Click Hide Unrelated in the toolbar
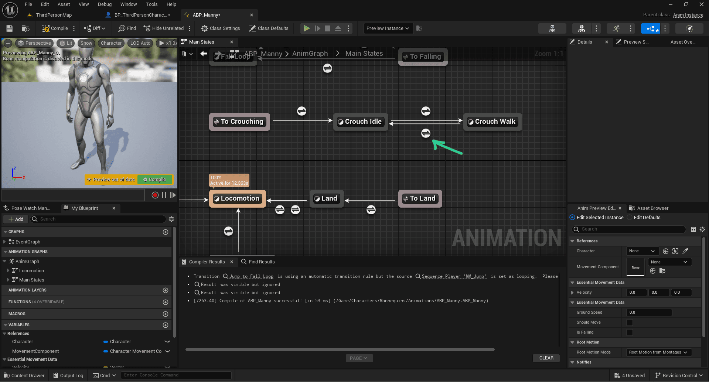 click(164, 28)
